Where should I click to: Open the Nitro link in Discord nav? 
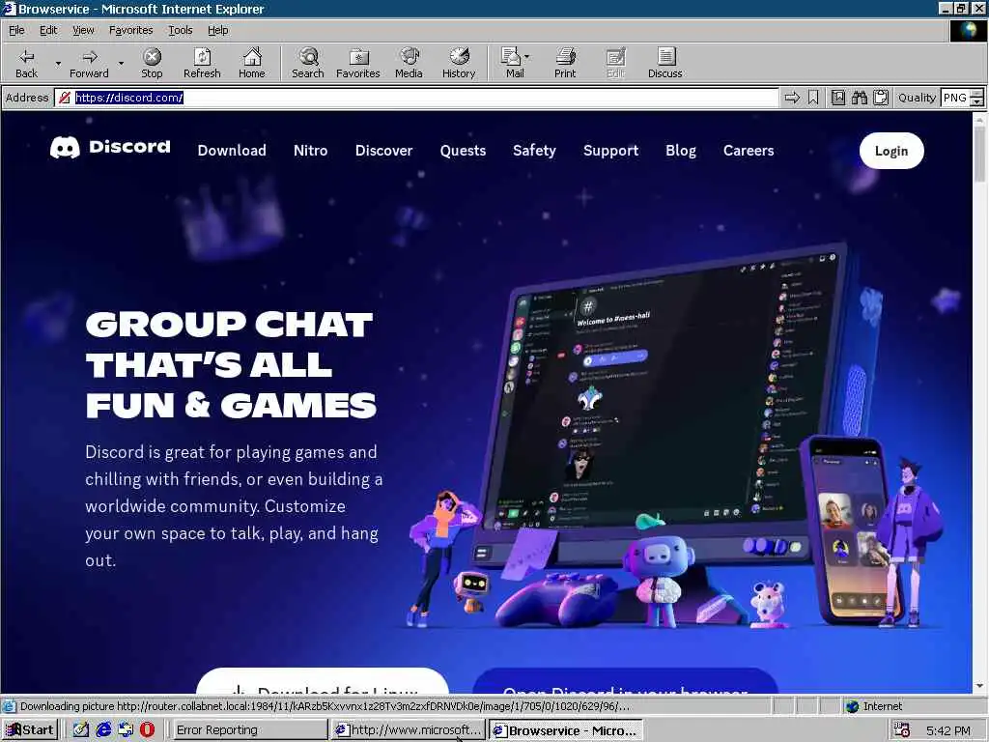click(310, 150)
